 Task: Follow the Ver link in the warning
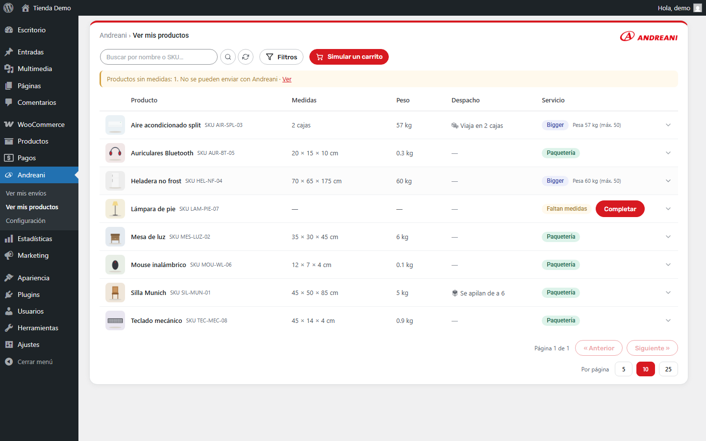[x=287, y=79]
